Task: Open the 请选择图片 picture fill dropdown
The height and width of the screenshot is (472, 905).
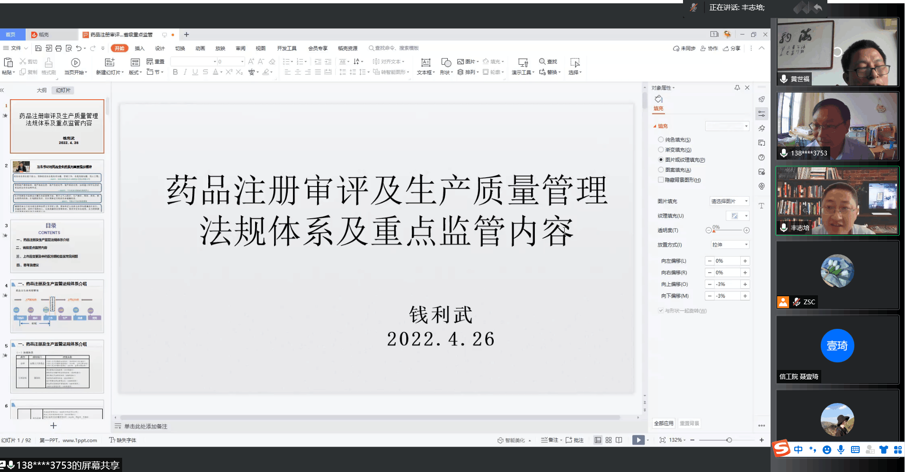Action: click(x=729, y=201)
